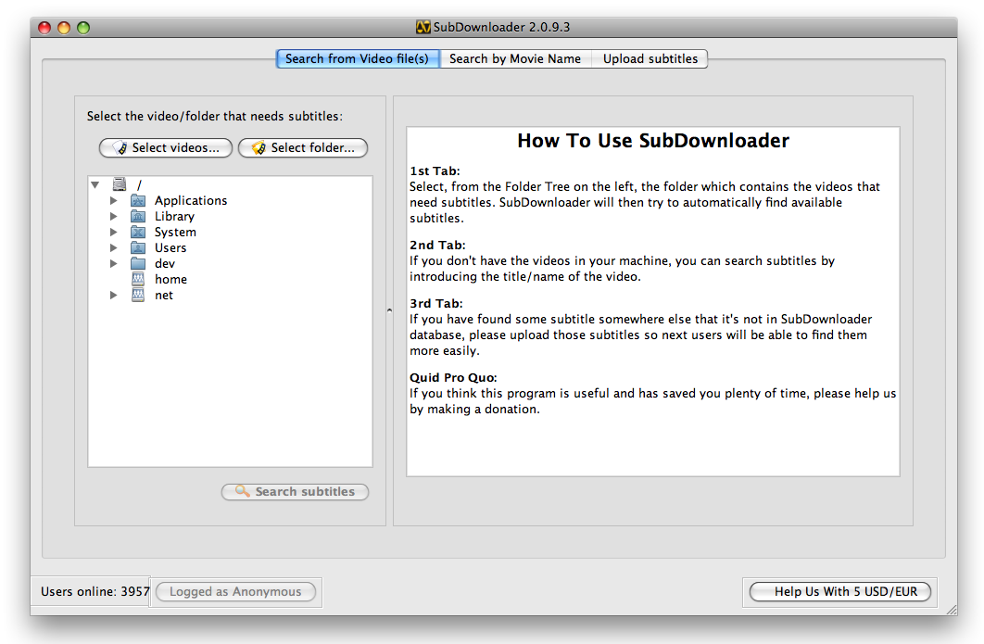This screenshot has height=644, width=984.
Task: Select the net tree row label
Action: coord(164,295)
